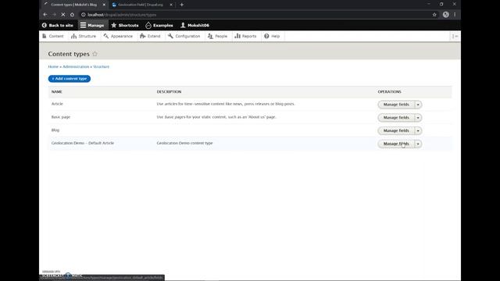
Task: Click the Content types page heading
Action: coord(69,54)
